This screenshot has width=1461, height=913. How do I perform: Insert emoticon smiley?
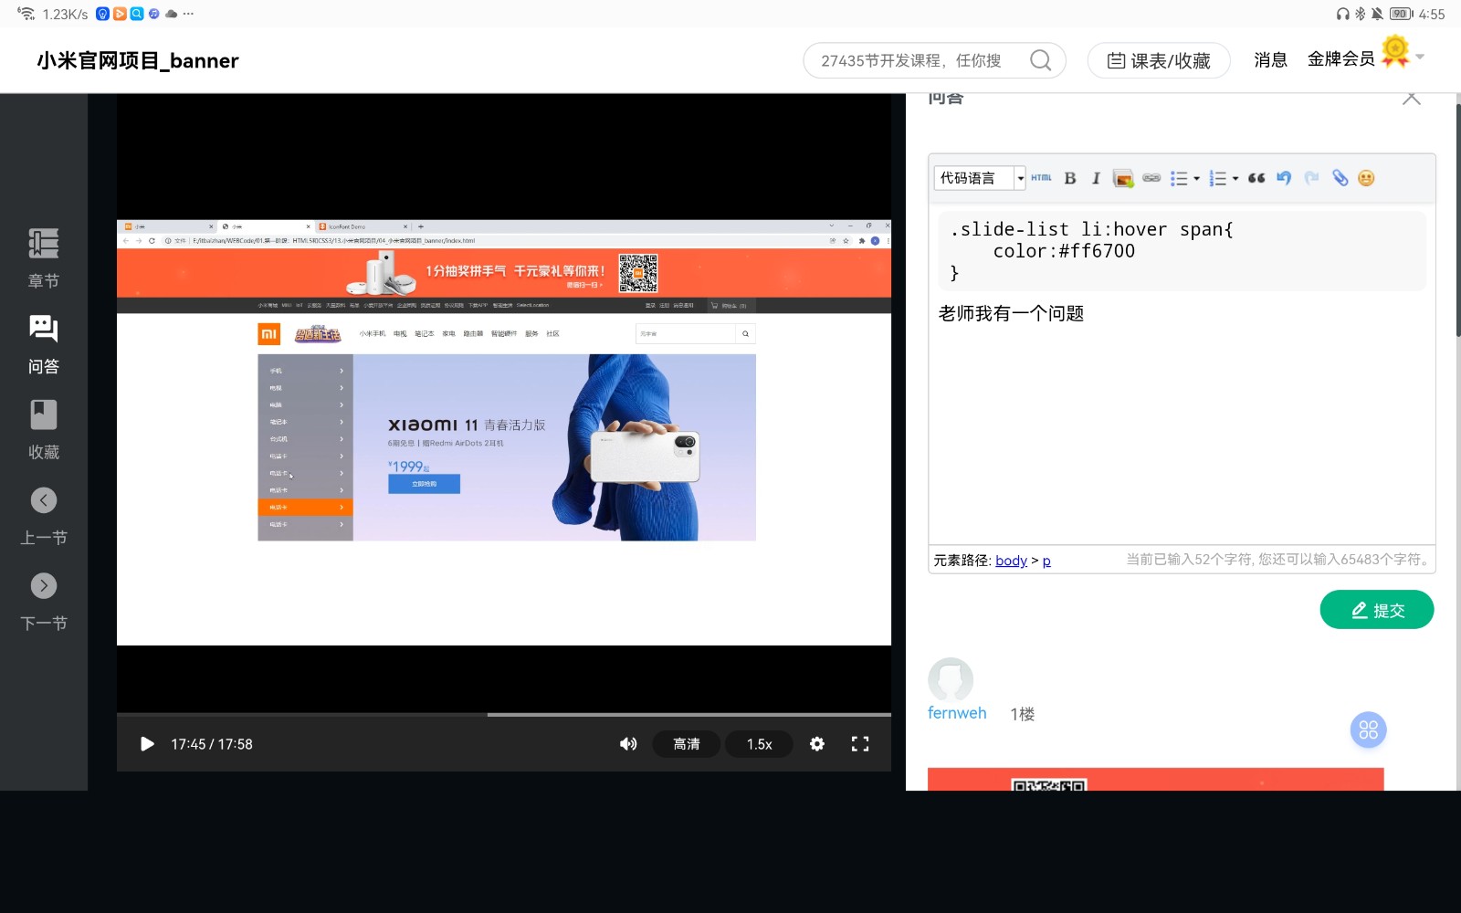(x=1366, y=178)
